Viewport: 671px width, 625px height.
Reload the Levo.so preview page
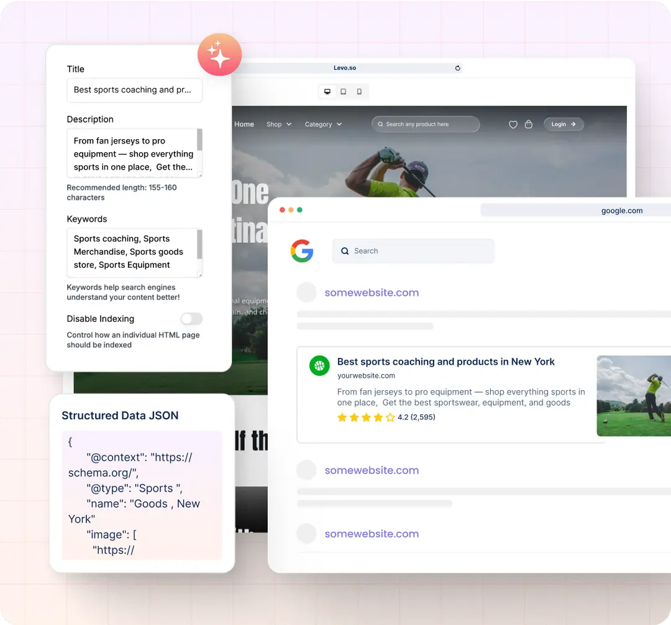pyautogui.click(x=457, y=68)
